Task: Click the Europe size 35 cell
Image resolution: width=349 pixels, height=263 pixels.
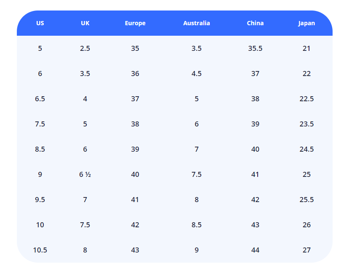Action: click(x=135, y=48)
